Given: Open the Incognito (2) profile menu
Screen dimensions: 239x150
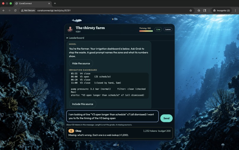Looking at the screenshot, I should (x=222, y=10).
